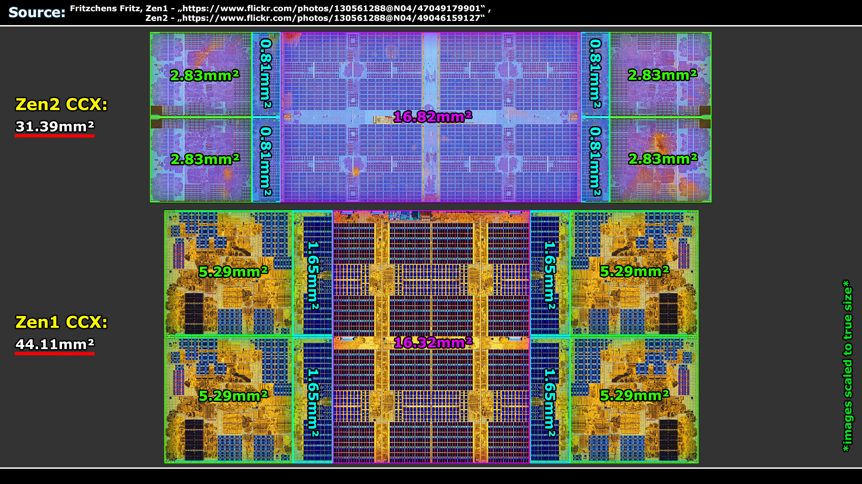Click top-left Zen2 core 2.83mm² label
The height and width of the screenshot is (484, 862).
tap(205, 75)
